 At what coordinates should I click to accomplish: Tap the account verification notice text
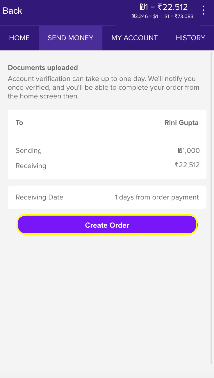click(104, 87)
